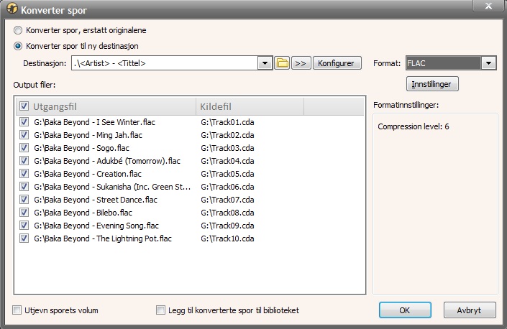
Task: Click inside the Destinasjon path field
Action: coord(164,63)
